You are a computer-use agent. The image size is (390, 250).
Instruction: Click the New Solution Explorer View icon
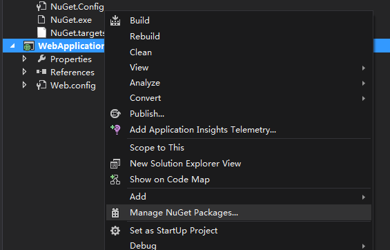pos(115,164)
